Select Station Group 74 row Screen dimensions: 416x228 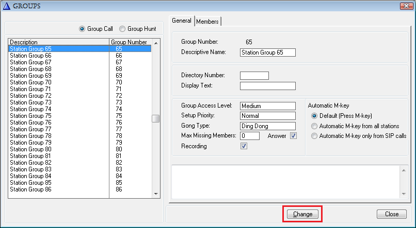pyautogui.click(x=80, y=109)
